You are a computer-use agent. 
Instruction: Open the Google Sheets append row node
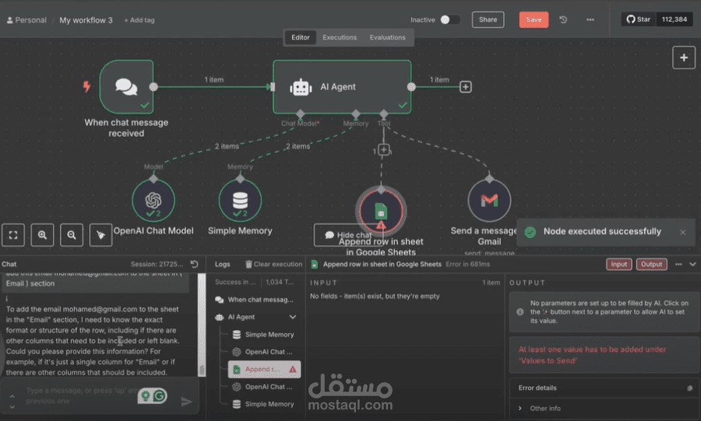tap(381, 211)
